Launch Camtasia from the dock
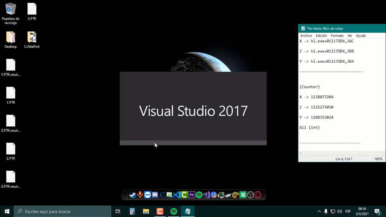The width and height of the screenshot is (386, 217). click(x=184, y=195)
